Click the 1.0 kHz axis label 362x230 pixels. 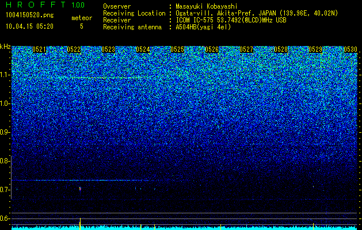(5, 103)
